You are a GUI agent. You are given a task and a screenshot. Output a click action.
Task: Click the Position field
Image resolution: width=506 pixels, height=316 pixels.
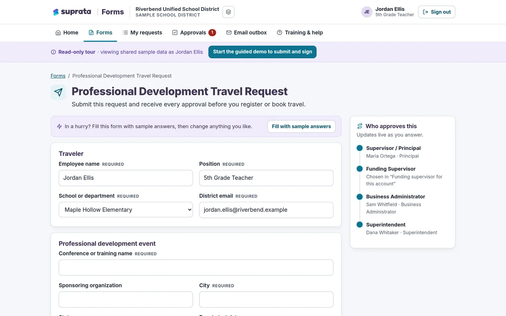pyautogui.click(x=266, y=178)
